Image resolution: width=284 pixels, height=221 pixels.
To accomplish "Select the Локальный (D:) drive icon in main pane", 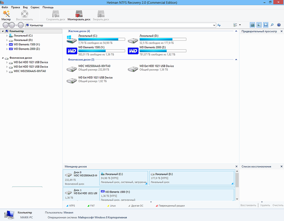I will point(133,41).
